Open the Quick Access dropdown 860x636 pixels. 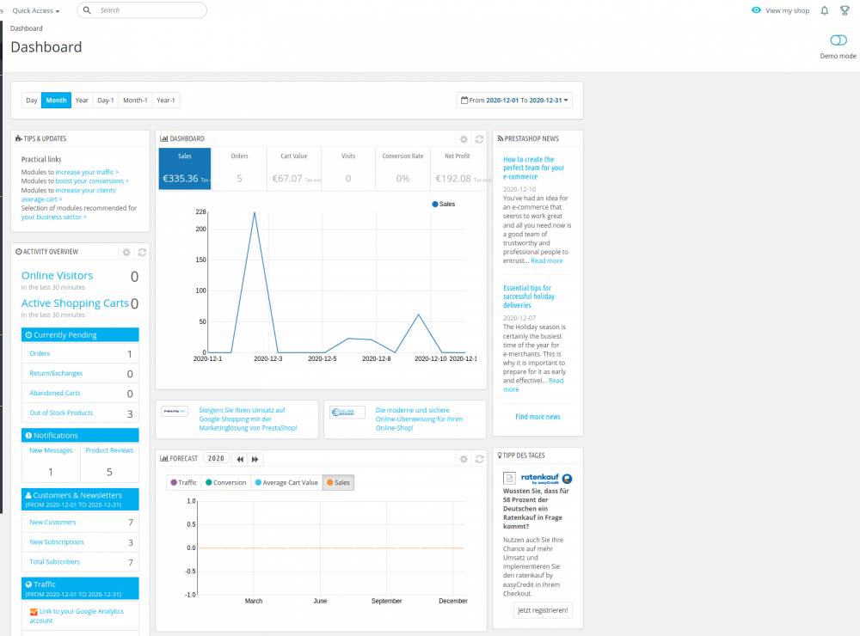(x=34, y=10)
